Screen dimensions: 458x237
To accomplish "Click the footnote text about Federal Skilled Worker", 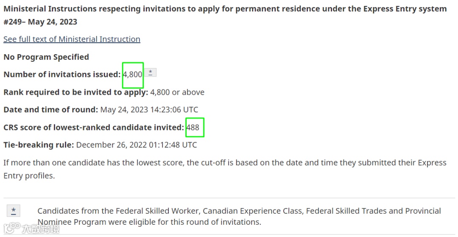I will tap(239, 216).
